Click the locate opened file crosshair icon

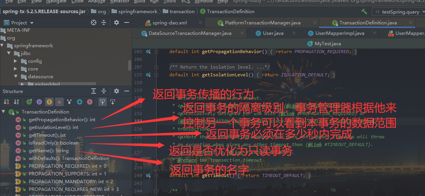[94, 23]
